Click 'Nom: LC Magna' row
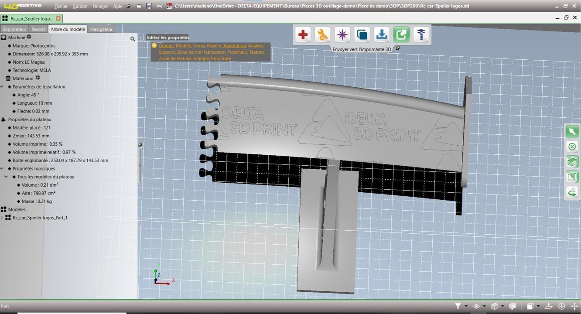The height and width of the screenshot is (314, 581). [x=29, y=62]
